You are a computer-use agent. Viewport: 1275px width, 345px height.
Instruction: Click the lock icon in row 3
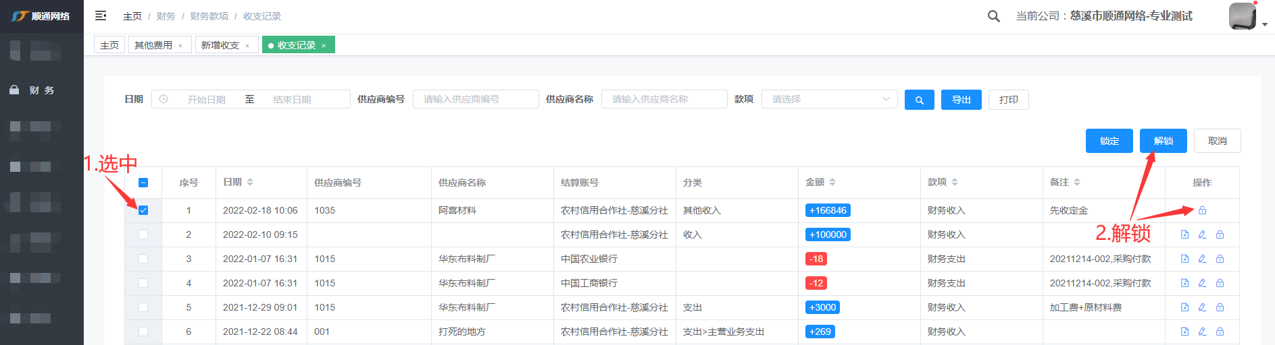click(1220, 259)
